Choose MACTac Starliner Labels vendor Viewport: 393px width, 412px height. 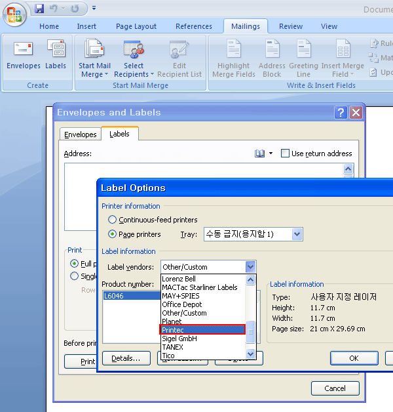(x=204, y=287)
